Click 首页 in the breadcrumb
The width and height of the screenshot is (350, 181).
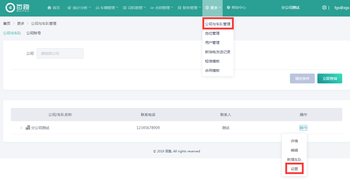[7, 23]
